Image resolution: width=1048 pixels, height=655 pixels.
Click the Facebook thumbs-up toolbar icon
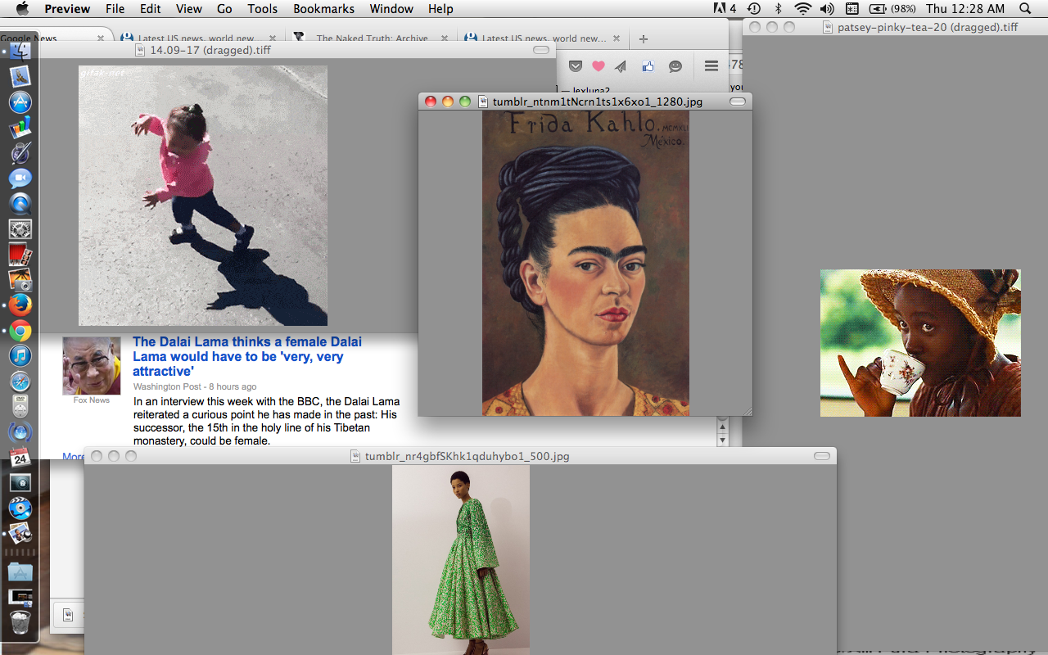click(x=648, y=66)
